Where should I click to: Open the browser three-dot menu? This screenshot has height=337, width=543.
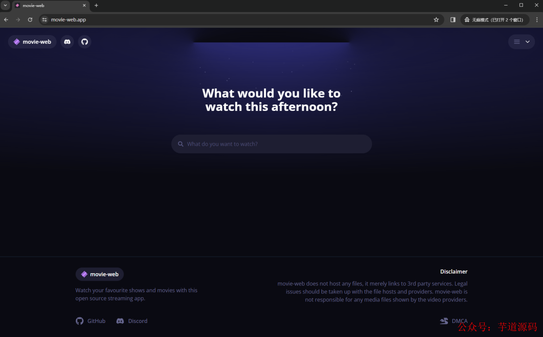coord(537,20)
